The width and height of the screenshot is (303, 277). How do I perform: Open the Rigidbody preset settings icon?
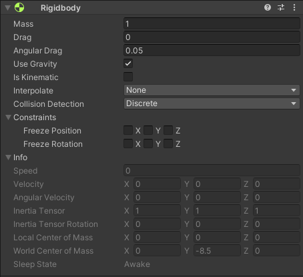click(x=281, y=7)
